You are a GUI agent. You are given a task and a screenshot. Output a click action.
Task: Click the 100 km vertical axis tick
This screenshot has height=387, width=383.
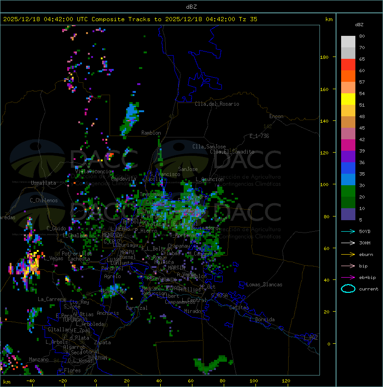point(324,185)
